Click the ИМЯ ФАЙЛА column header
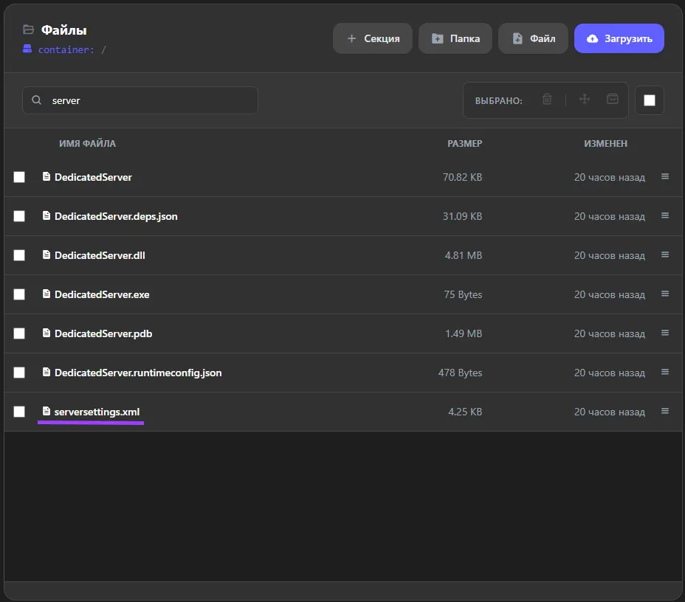 [x=87, y=144]
